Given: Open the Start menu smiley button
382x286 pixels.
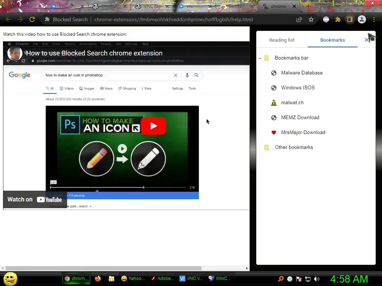Looking at the screenshot, I should 10,279.
